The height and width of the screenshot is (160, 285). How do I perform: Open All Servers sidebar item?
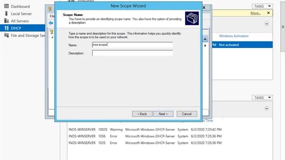click(x=20, y=21)
